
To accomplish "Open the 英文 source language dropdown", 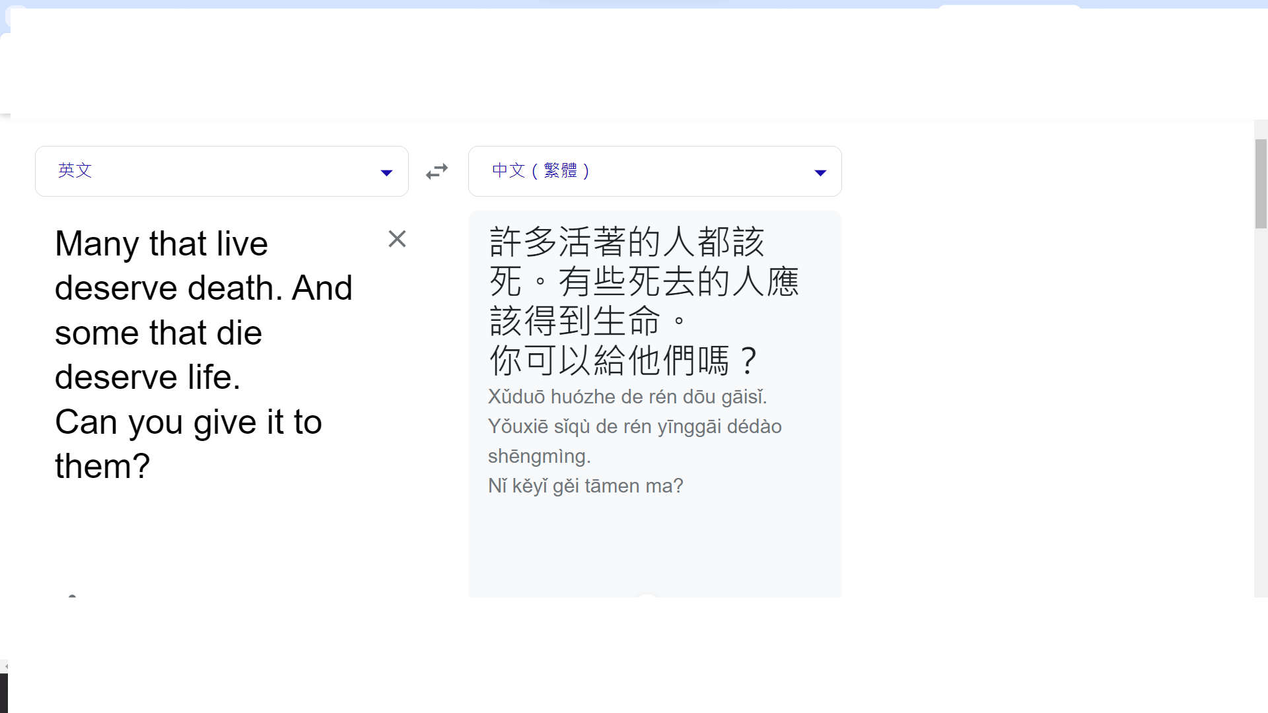I will coord(221,171).
